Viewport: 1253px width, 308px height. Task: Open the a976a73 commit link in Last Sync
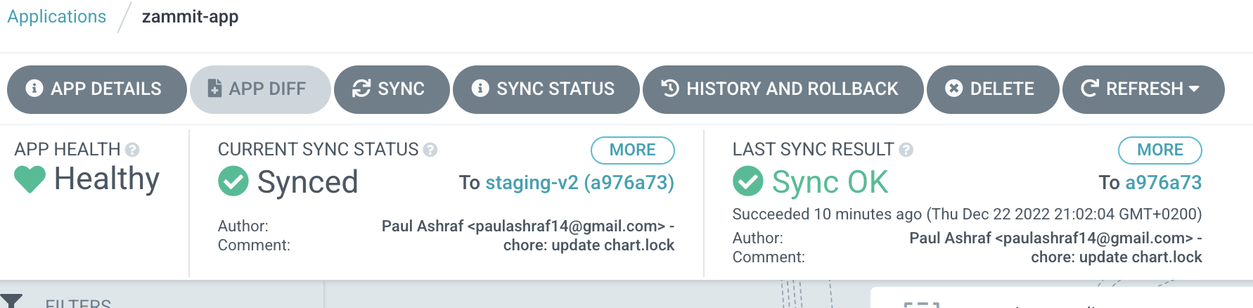tap(1163, 183)
